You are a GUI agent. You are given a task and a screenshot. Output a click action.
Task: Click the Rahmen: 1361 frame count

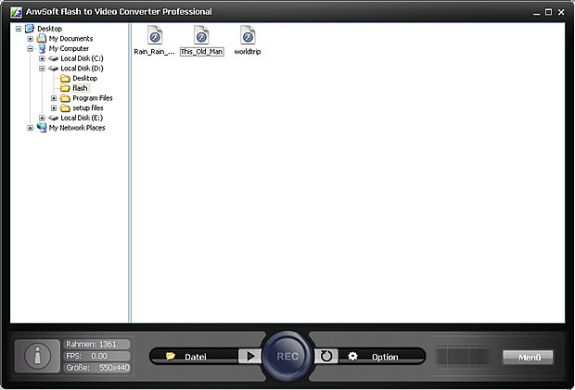pyautogui.click(x=97, y=345)
